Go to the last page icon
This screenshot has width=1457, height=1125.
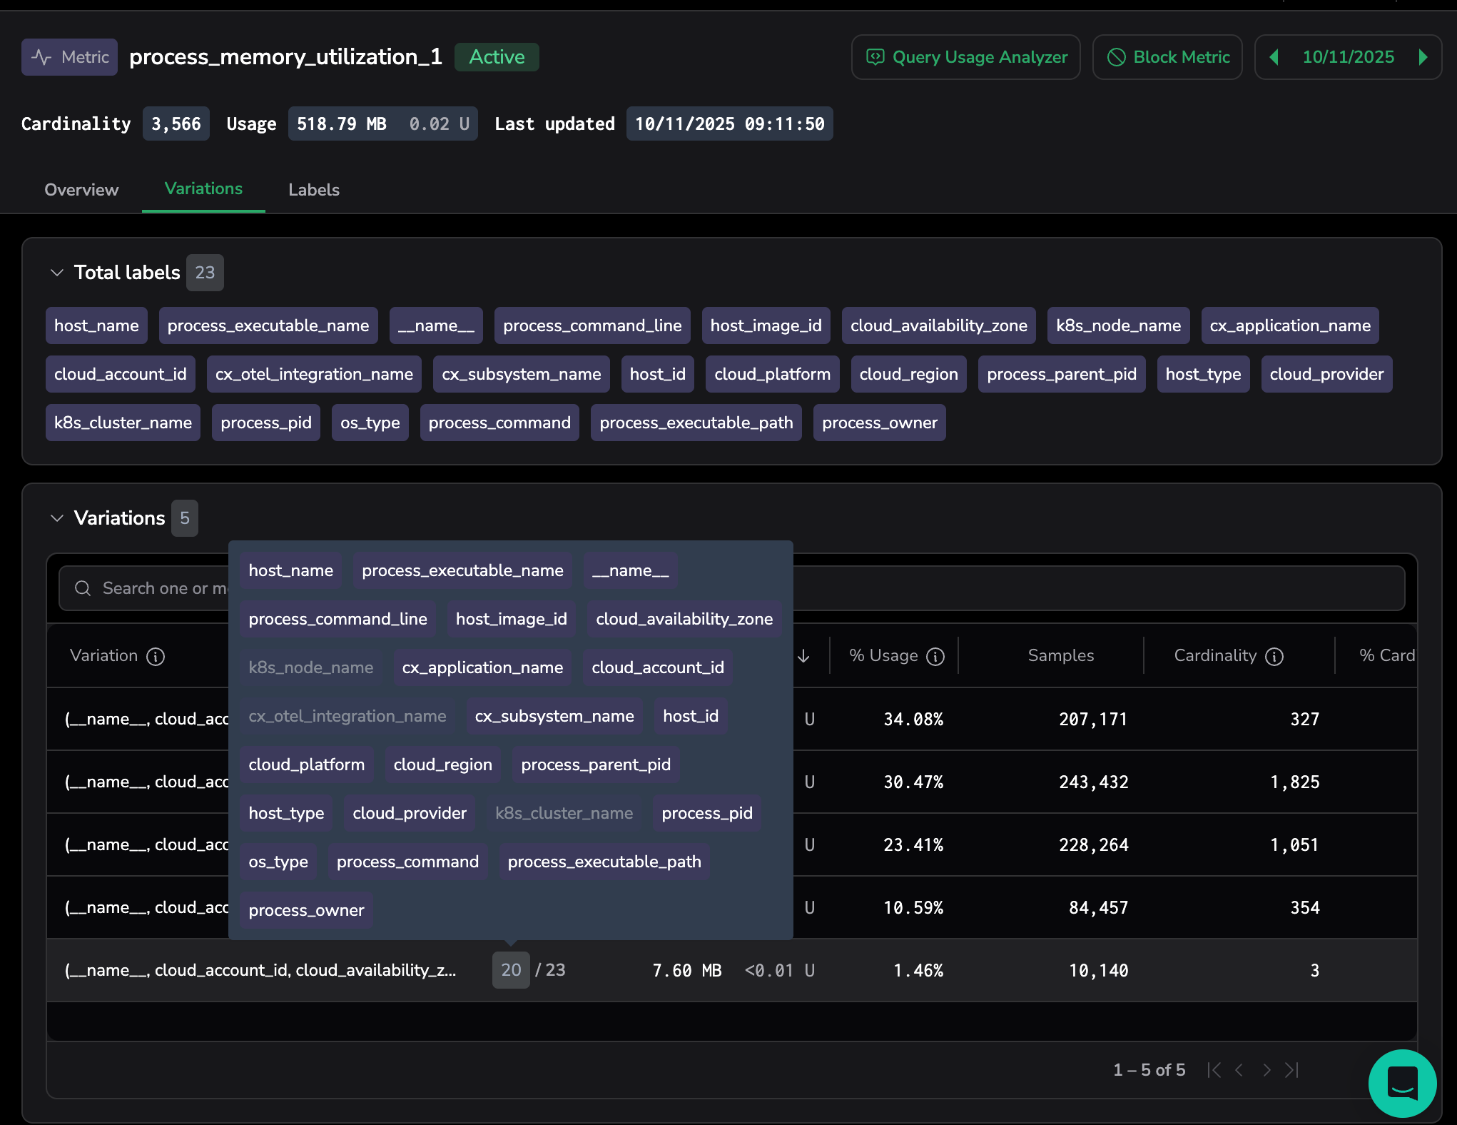point(1291,1070)
